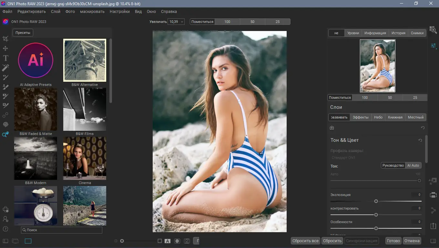Select the Text tool
The height and width of the screenshot is (248, 439).
point(5,58)
